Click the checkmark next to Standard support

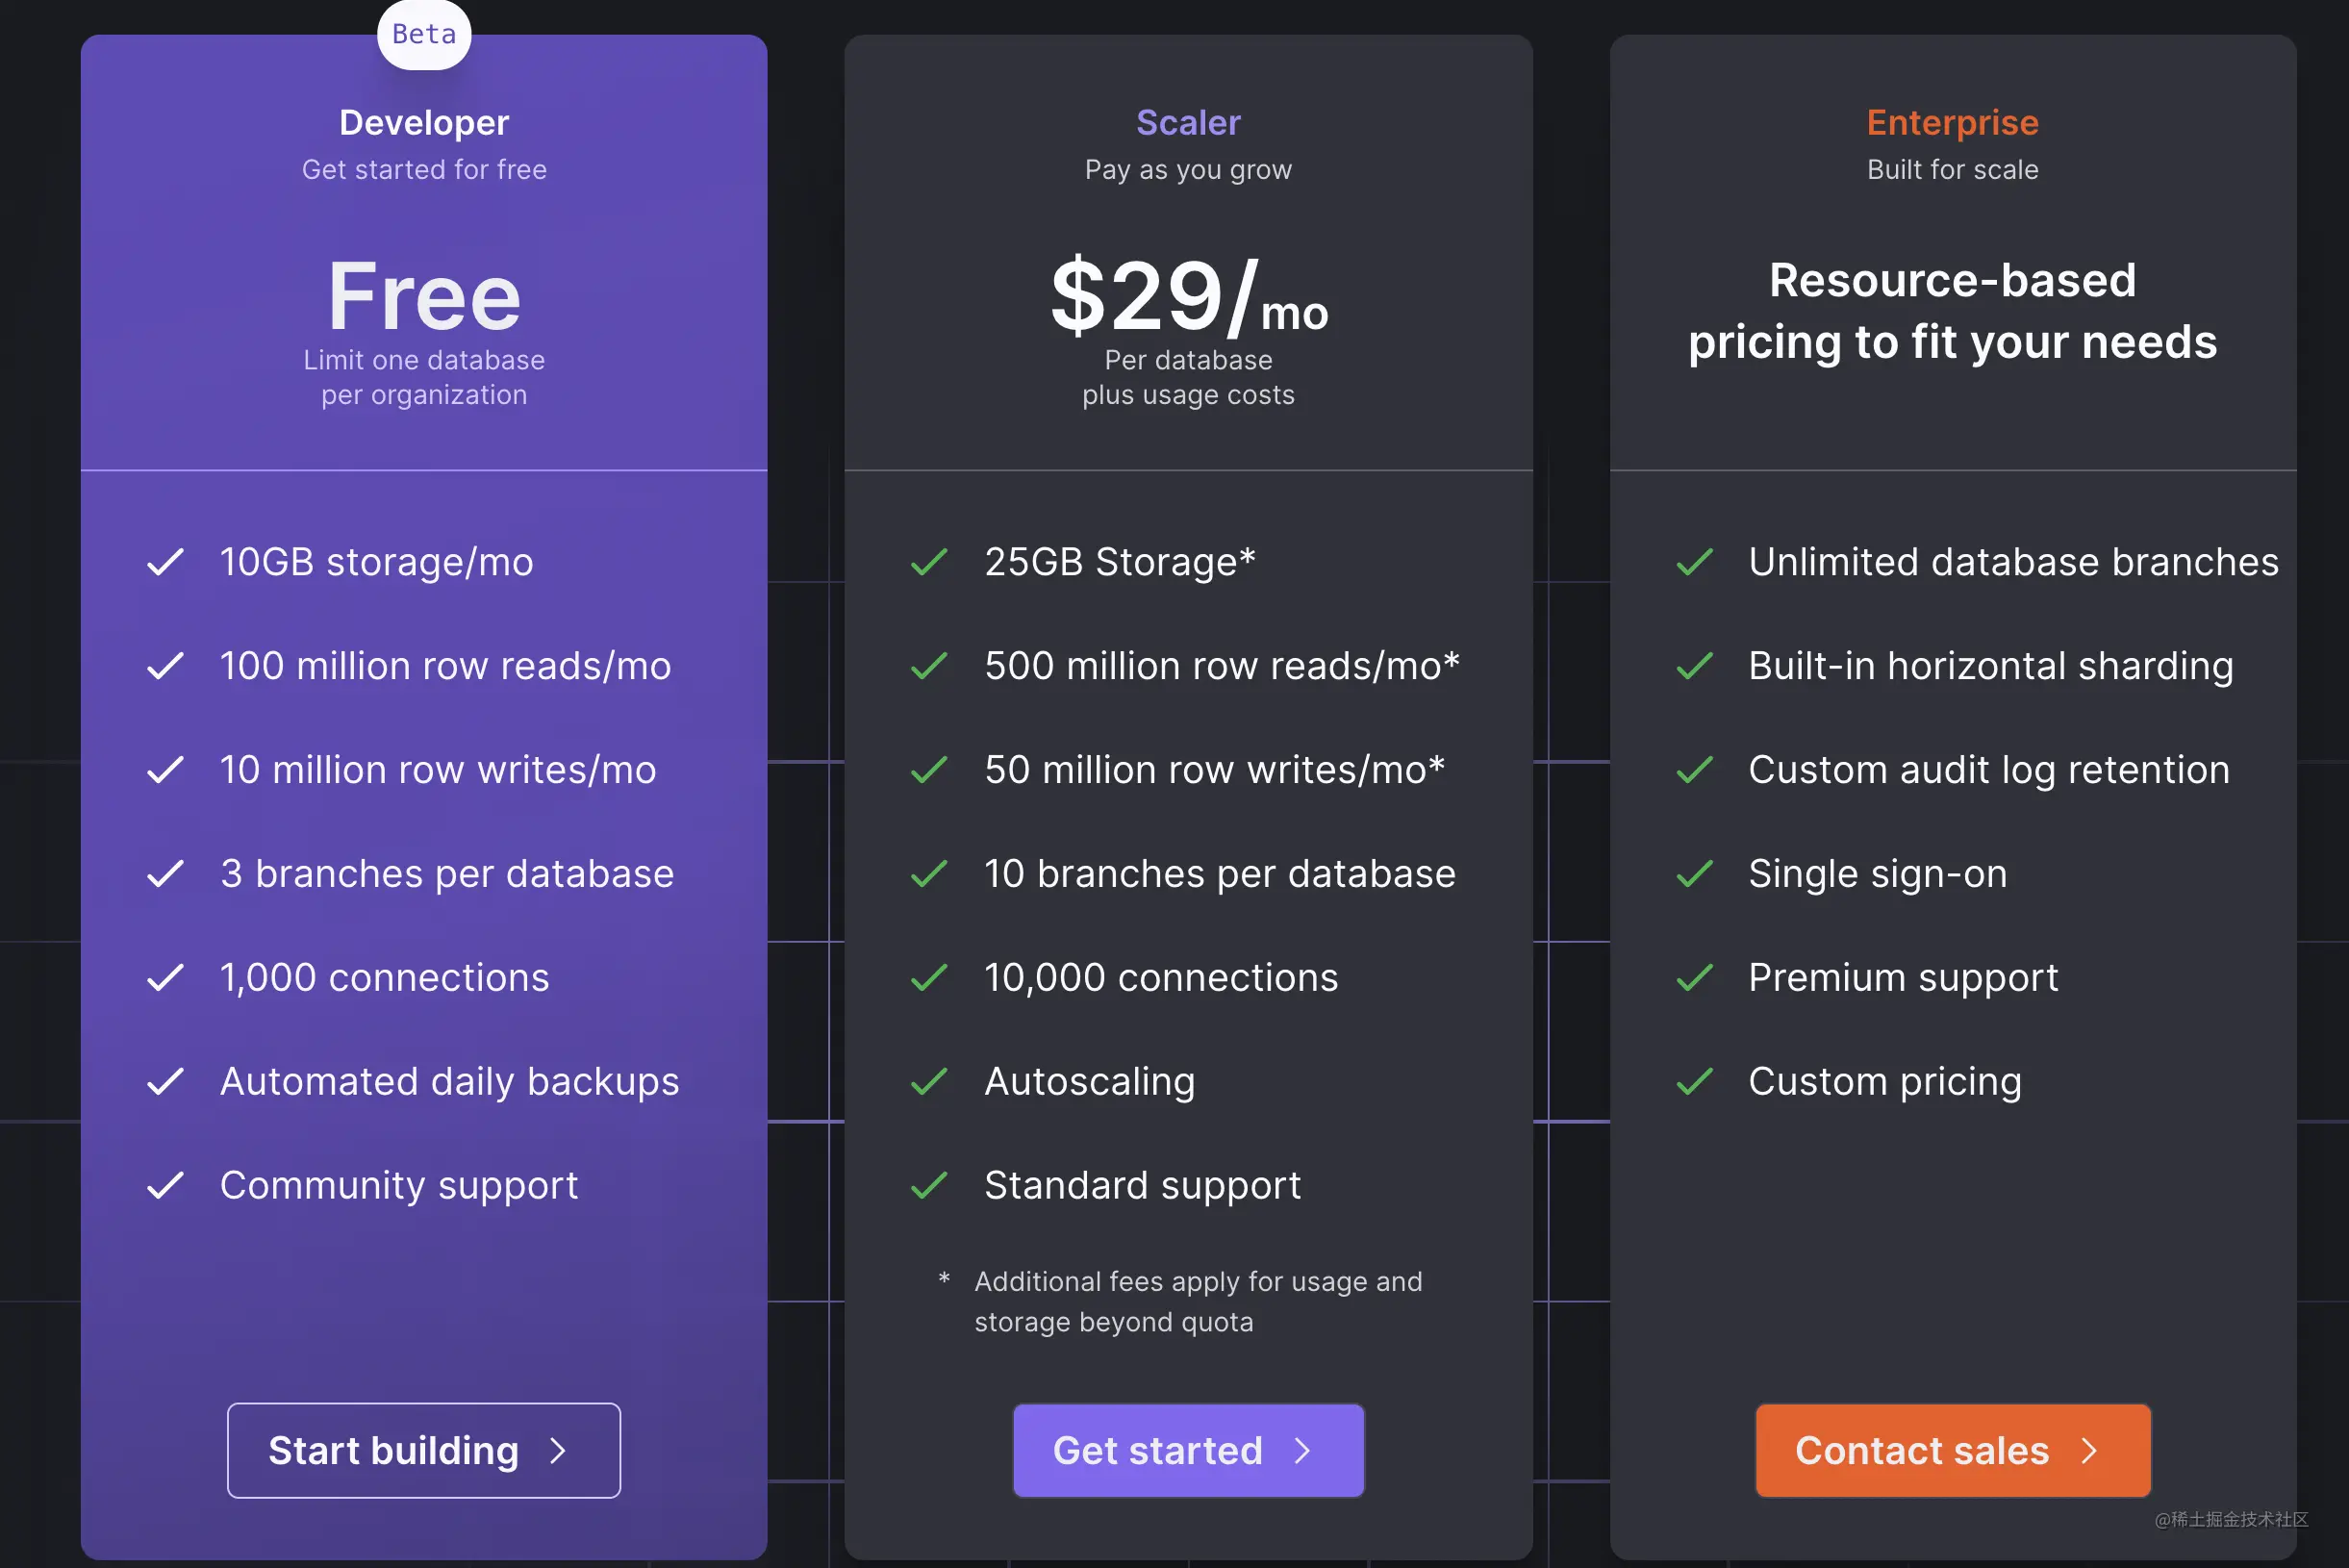[x=930, y=1185]
